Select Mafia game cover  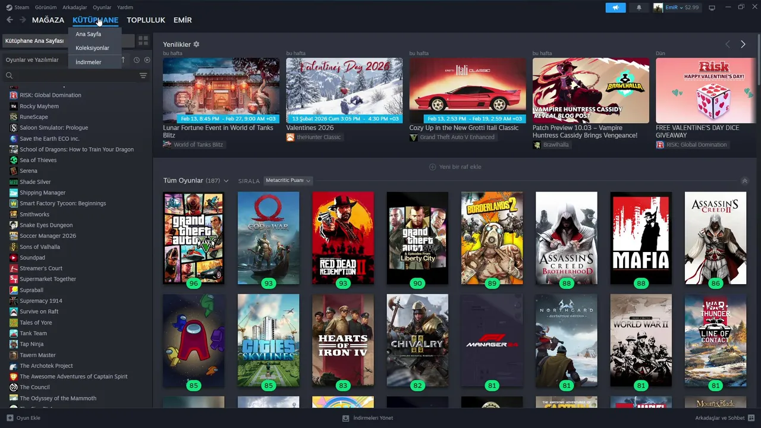click(641, 238)
